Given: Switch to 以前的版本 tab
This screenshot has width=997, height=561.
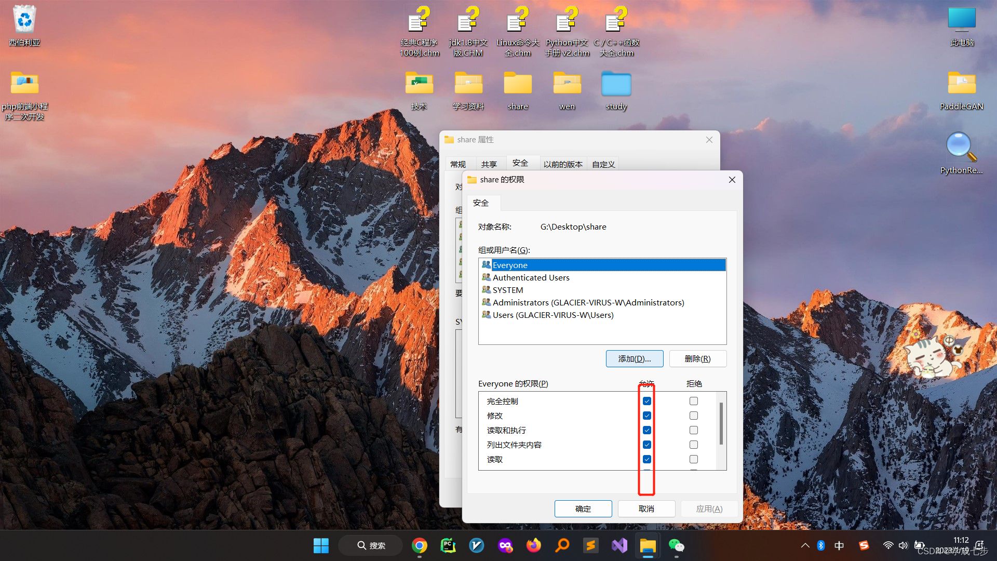Looking at the screenshot, I should coord(563,164).
